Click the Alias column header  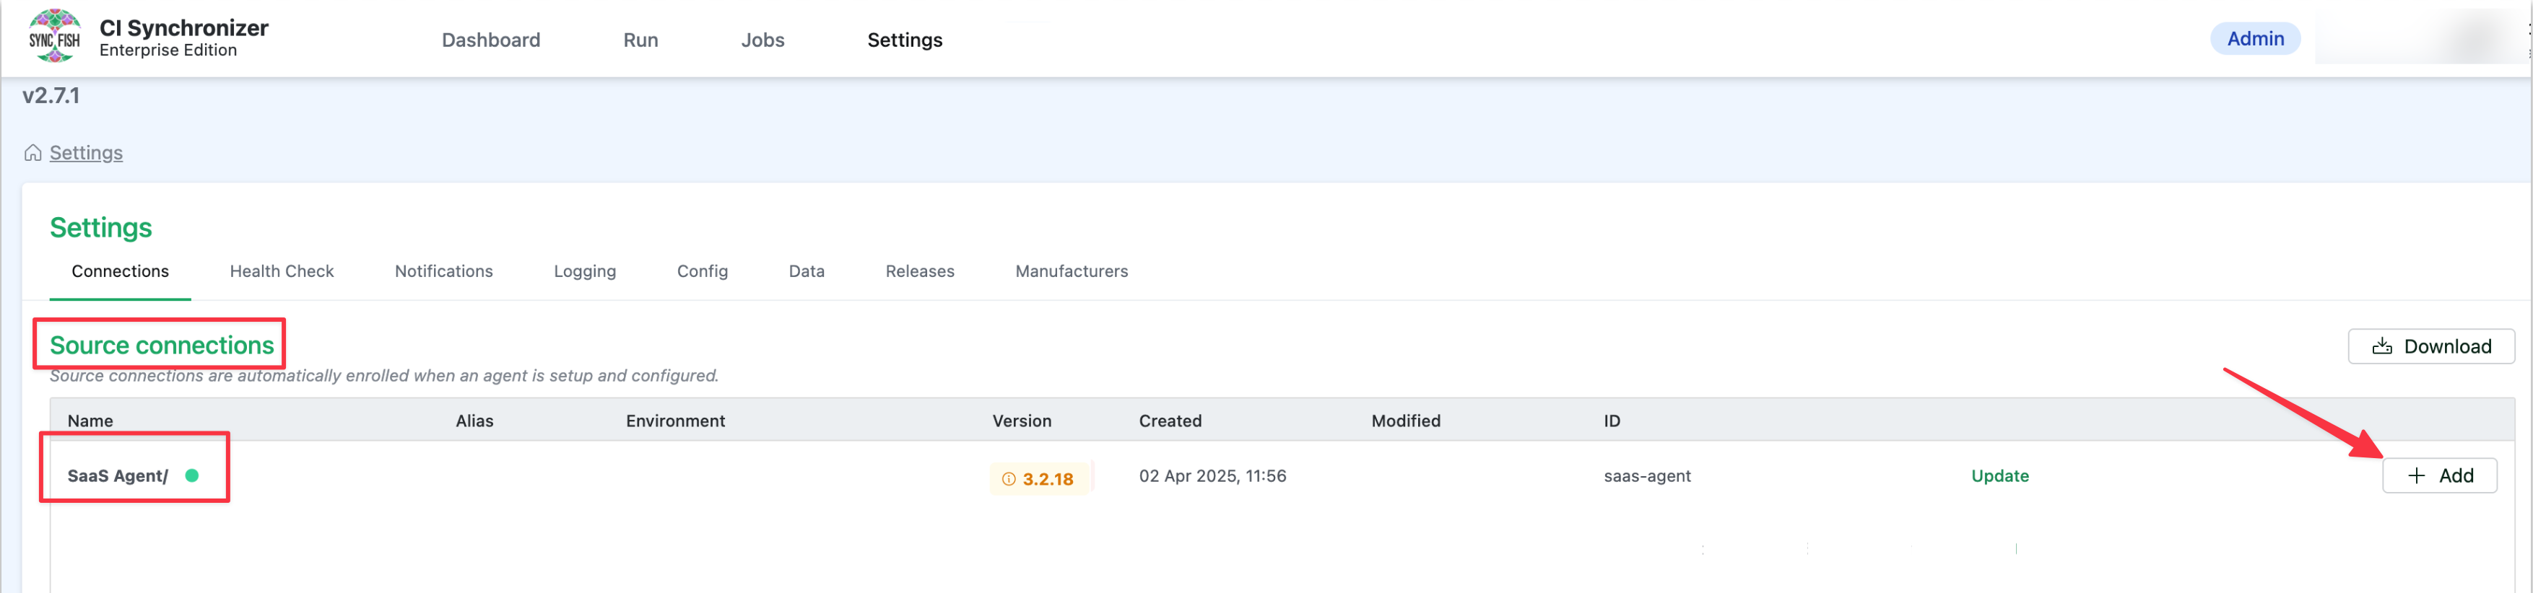(x=474, y=421)
